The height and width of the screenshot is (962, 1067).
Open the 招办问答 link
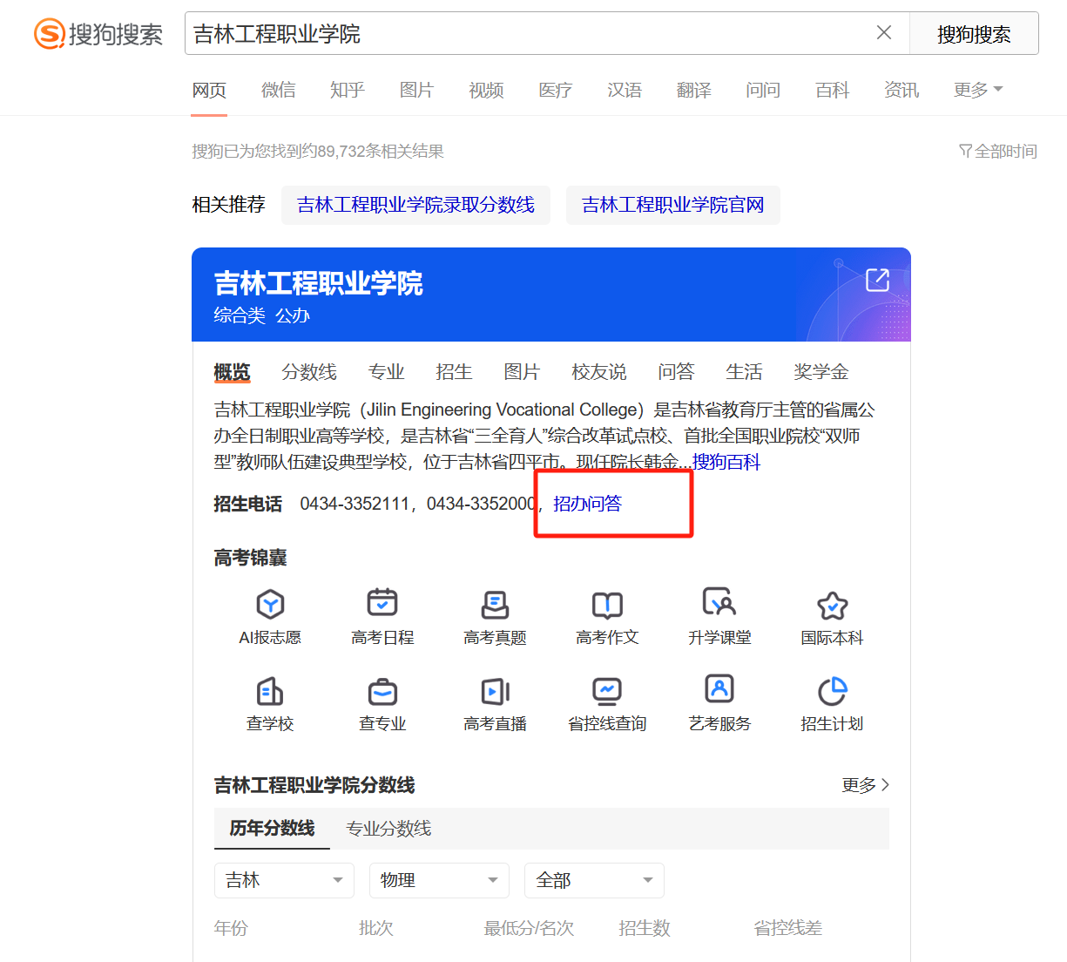pyautogui.click(x=588, y=504)
